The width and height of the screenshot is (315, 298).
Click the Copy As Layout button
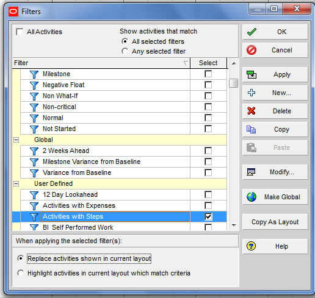tap(275, 222)
